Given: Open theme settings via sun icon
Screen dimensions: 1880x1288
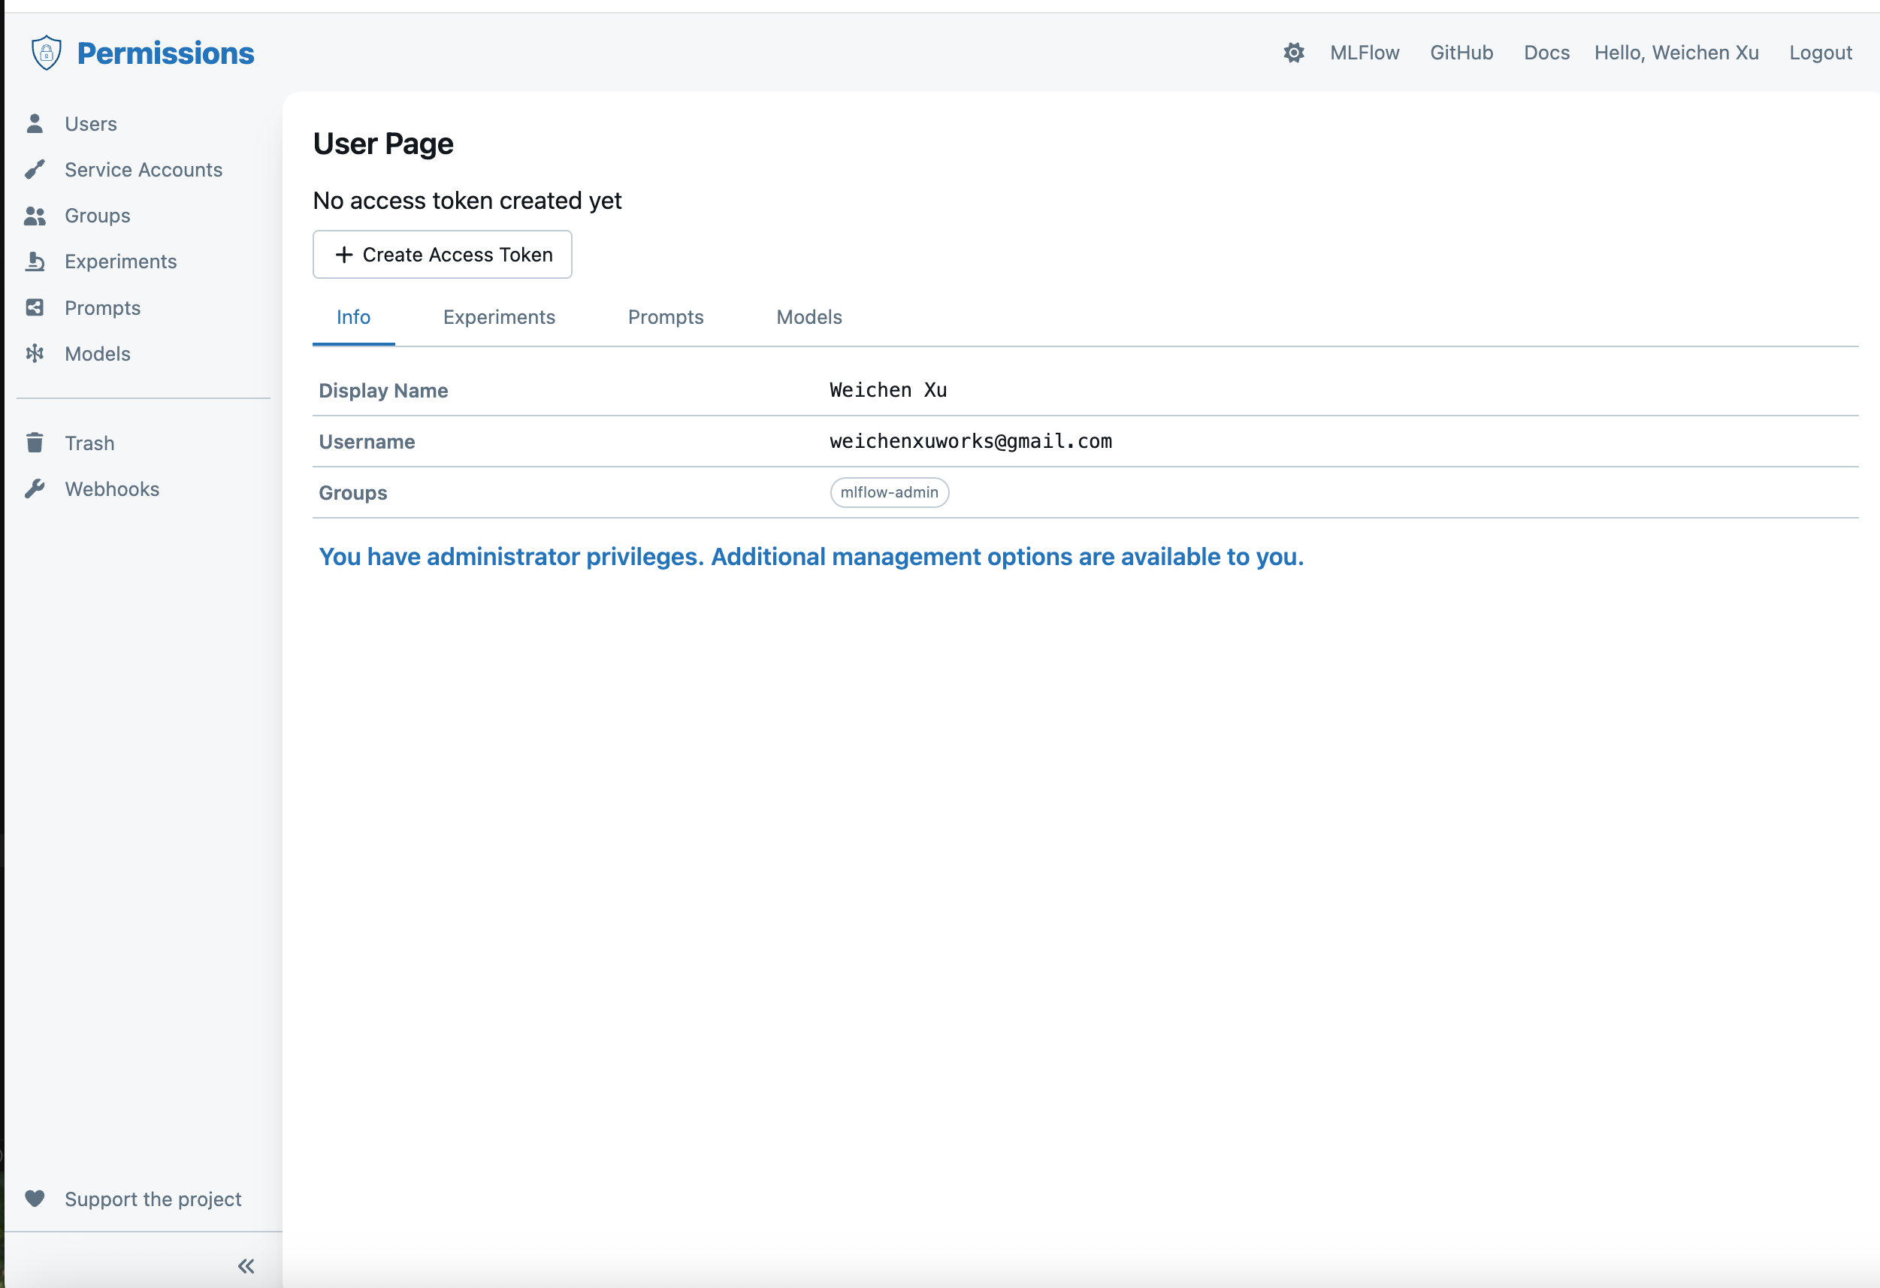Looking at the screenshot, I should tap(1293, 53).
